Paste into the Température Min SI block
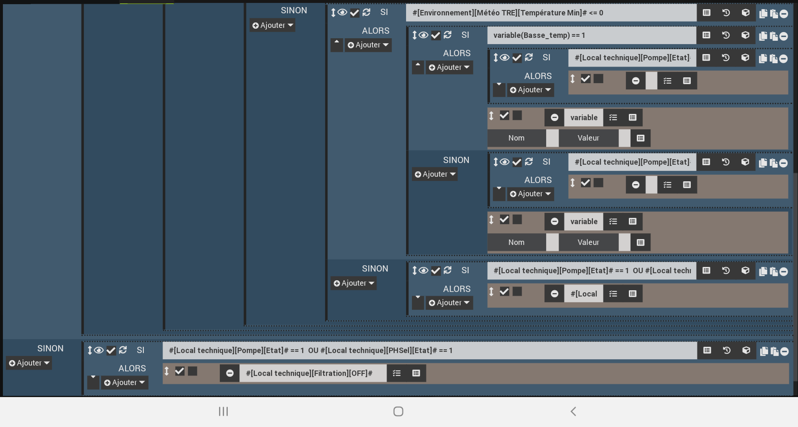 coord(773,14)
